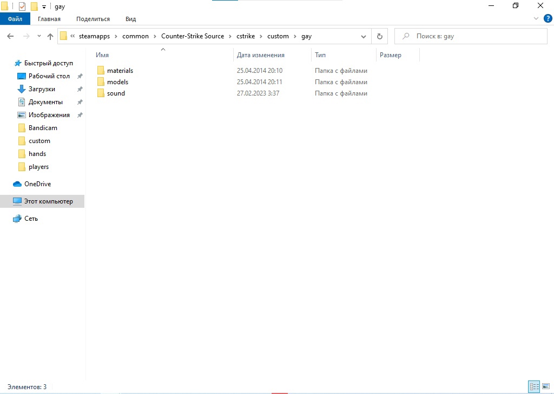Viewport: 554px width, 394px height.
Task: Select common in the address path
Action: (x=135, y=36)
